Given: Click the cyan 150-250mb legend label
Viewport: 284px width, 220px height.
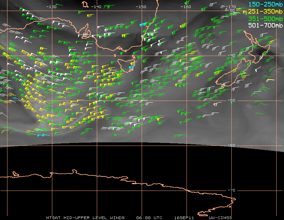Looking at the screenshot, I should [266, 4].
